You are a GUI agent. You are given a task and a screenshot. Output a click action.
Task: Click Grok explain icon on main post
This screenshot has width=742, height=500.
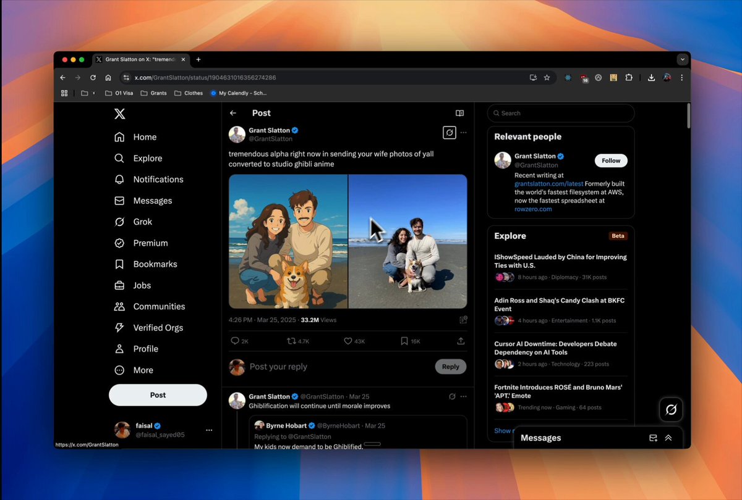coord(450,132)
